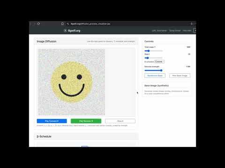Click the site-info icon in the address bar
This screenshot has width=225, height=168.
coord(68,24)
